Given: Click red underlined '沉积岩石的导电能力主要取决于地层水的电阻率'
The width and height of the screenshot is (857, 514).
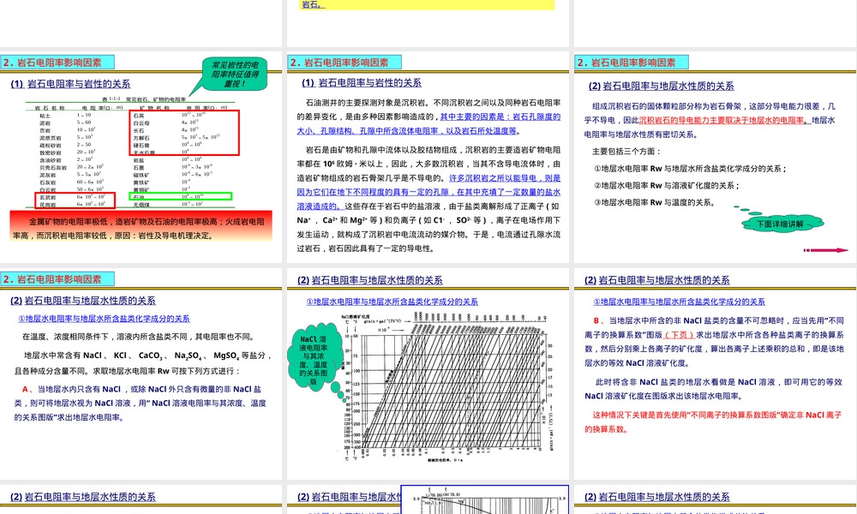Looking at the screenshot, I should [x=721, y=120].
